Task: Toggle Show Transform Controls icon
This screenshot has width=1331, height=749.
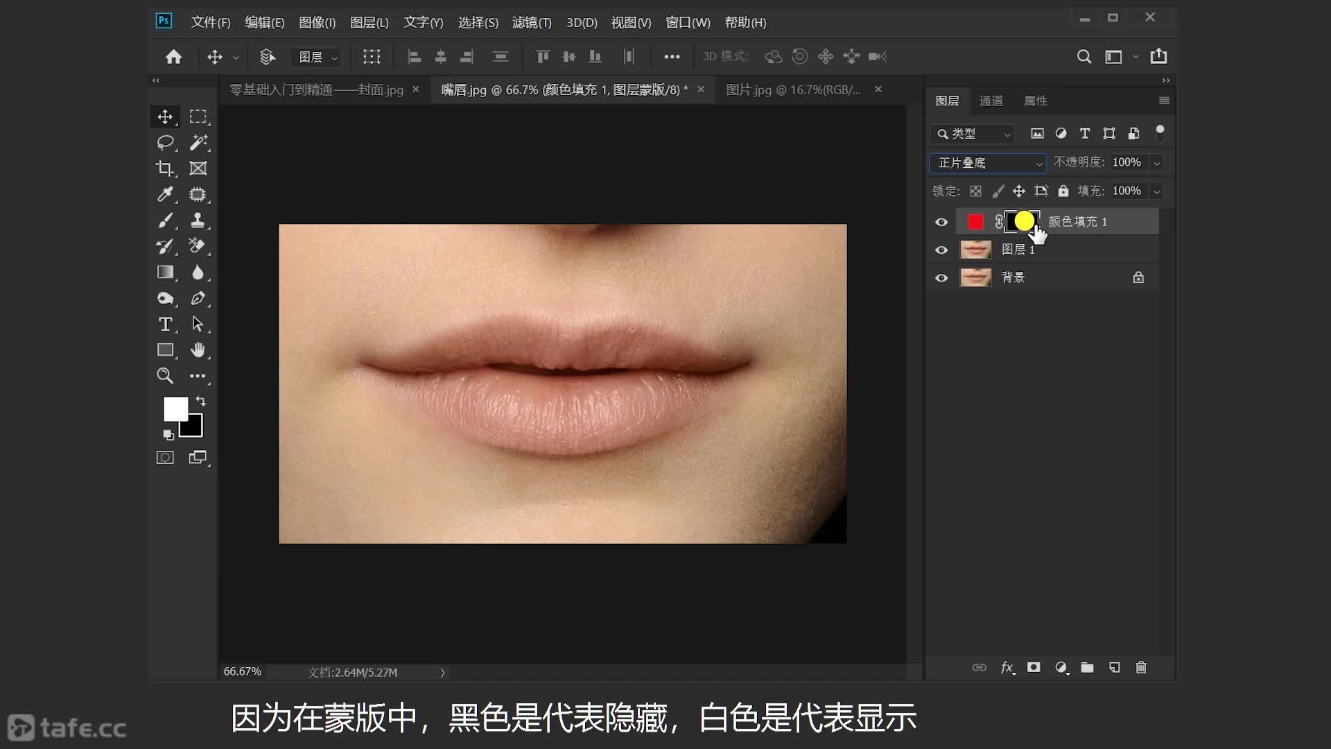Action: [x=372, y=57]
